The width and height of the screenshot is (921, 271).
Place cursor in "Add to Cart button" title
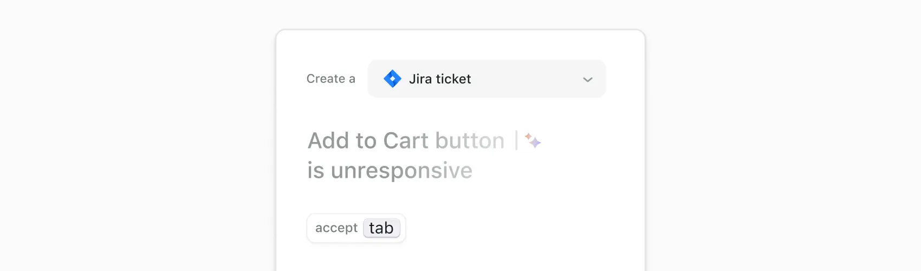tap(406, 141)
